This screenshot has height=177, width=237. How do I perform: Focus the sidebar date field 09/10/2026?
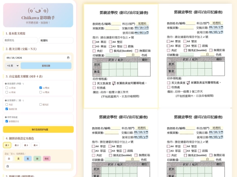[x=38, y=58]
